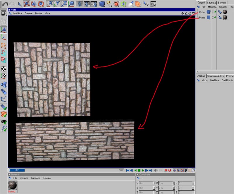Switch to the Strumento Attivo tab
Screen dimensions: 234x194
216,76
